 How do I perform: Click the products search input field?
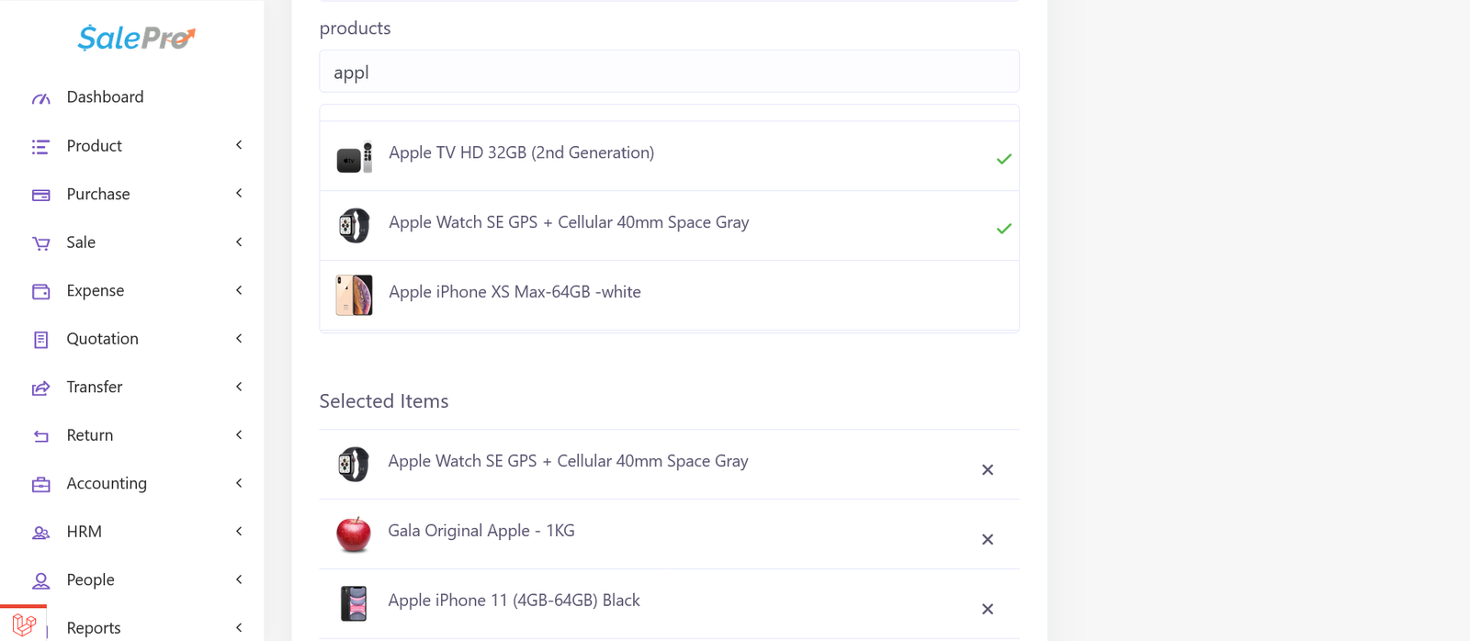669,72
